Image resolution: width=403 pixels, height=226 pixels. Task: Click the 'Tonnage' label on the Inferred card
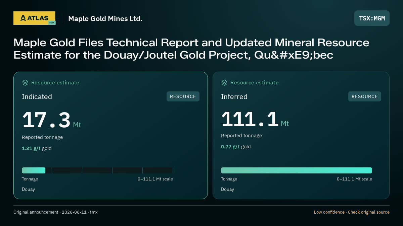229,179
